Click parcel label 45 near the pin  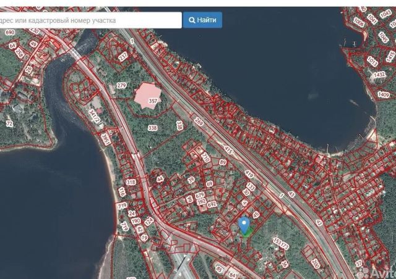(x=256, y=215)
